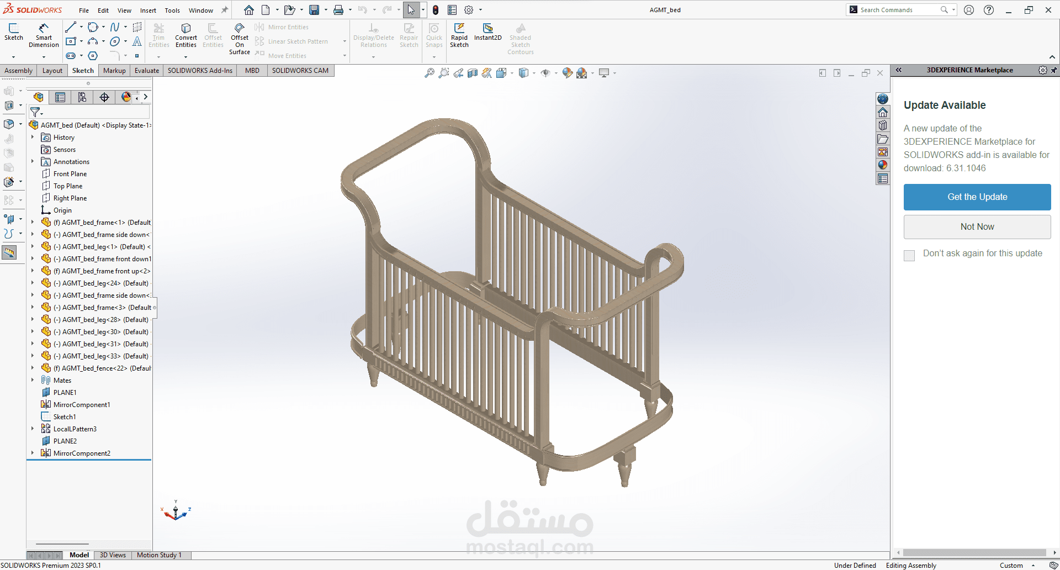Screen dimensions: 1060x570
Task: Open the Motion Study 1 tab
Action: [x=159, y=555]
